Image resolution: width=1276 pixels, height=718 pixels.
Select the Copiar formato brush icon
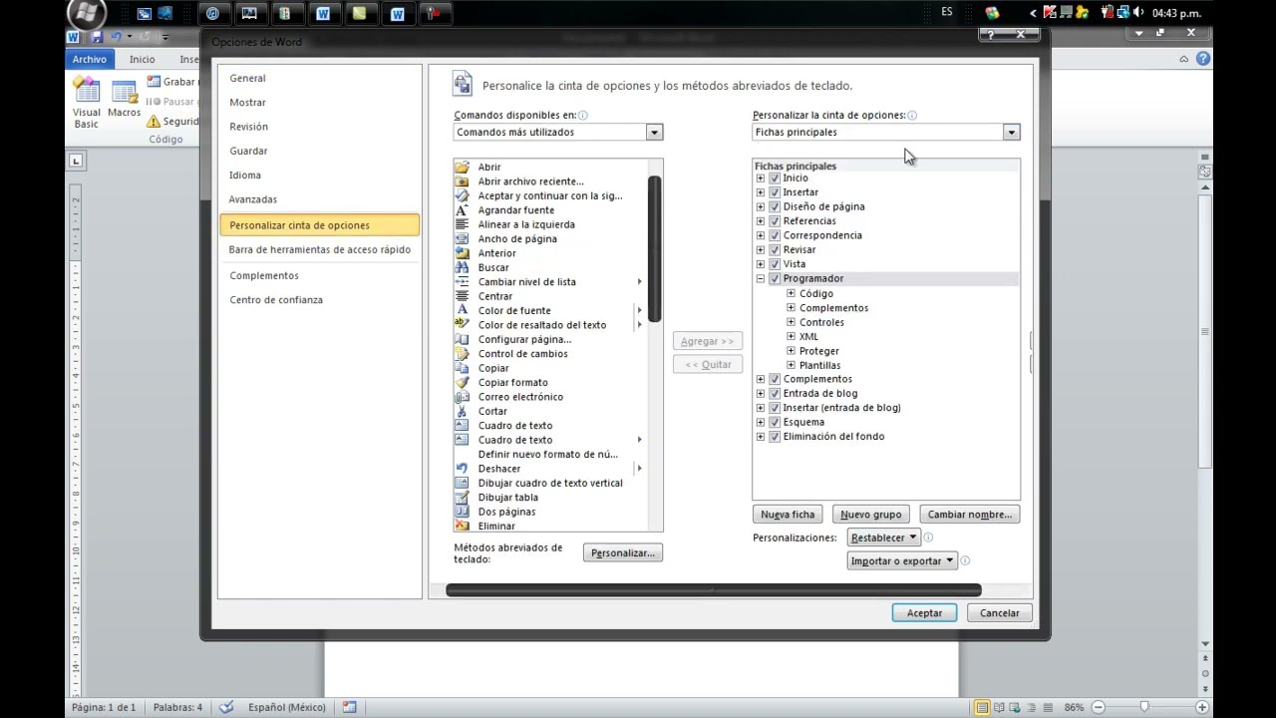tap(462, 382)
